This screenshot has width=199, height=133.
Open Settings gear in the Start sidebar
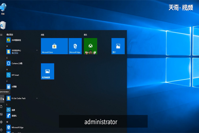[x=1, y=122]
